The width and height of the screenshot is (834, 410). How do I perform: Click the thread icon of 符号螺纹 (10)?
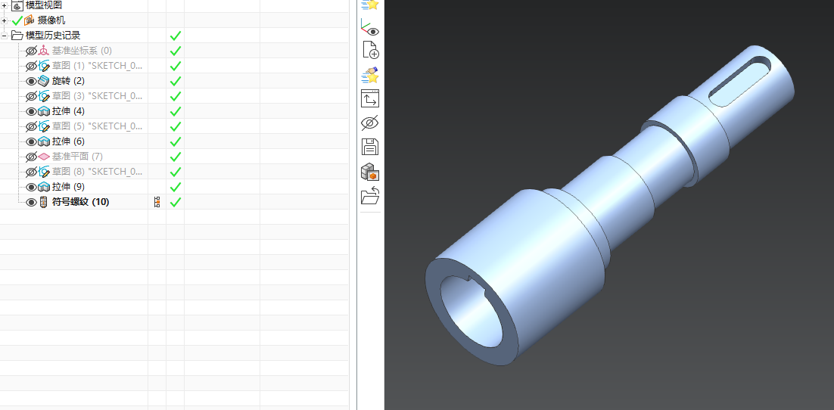point(44,202)
